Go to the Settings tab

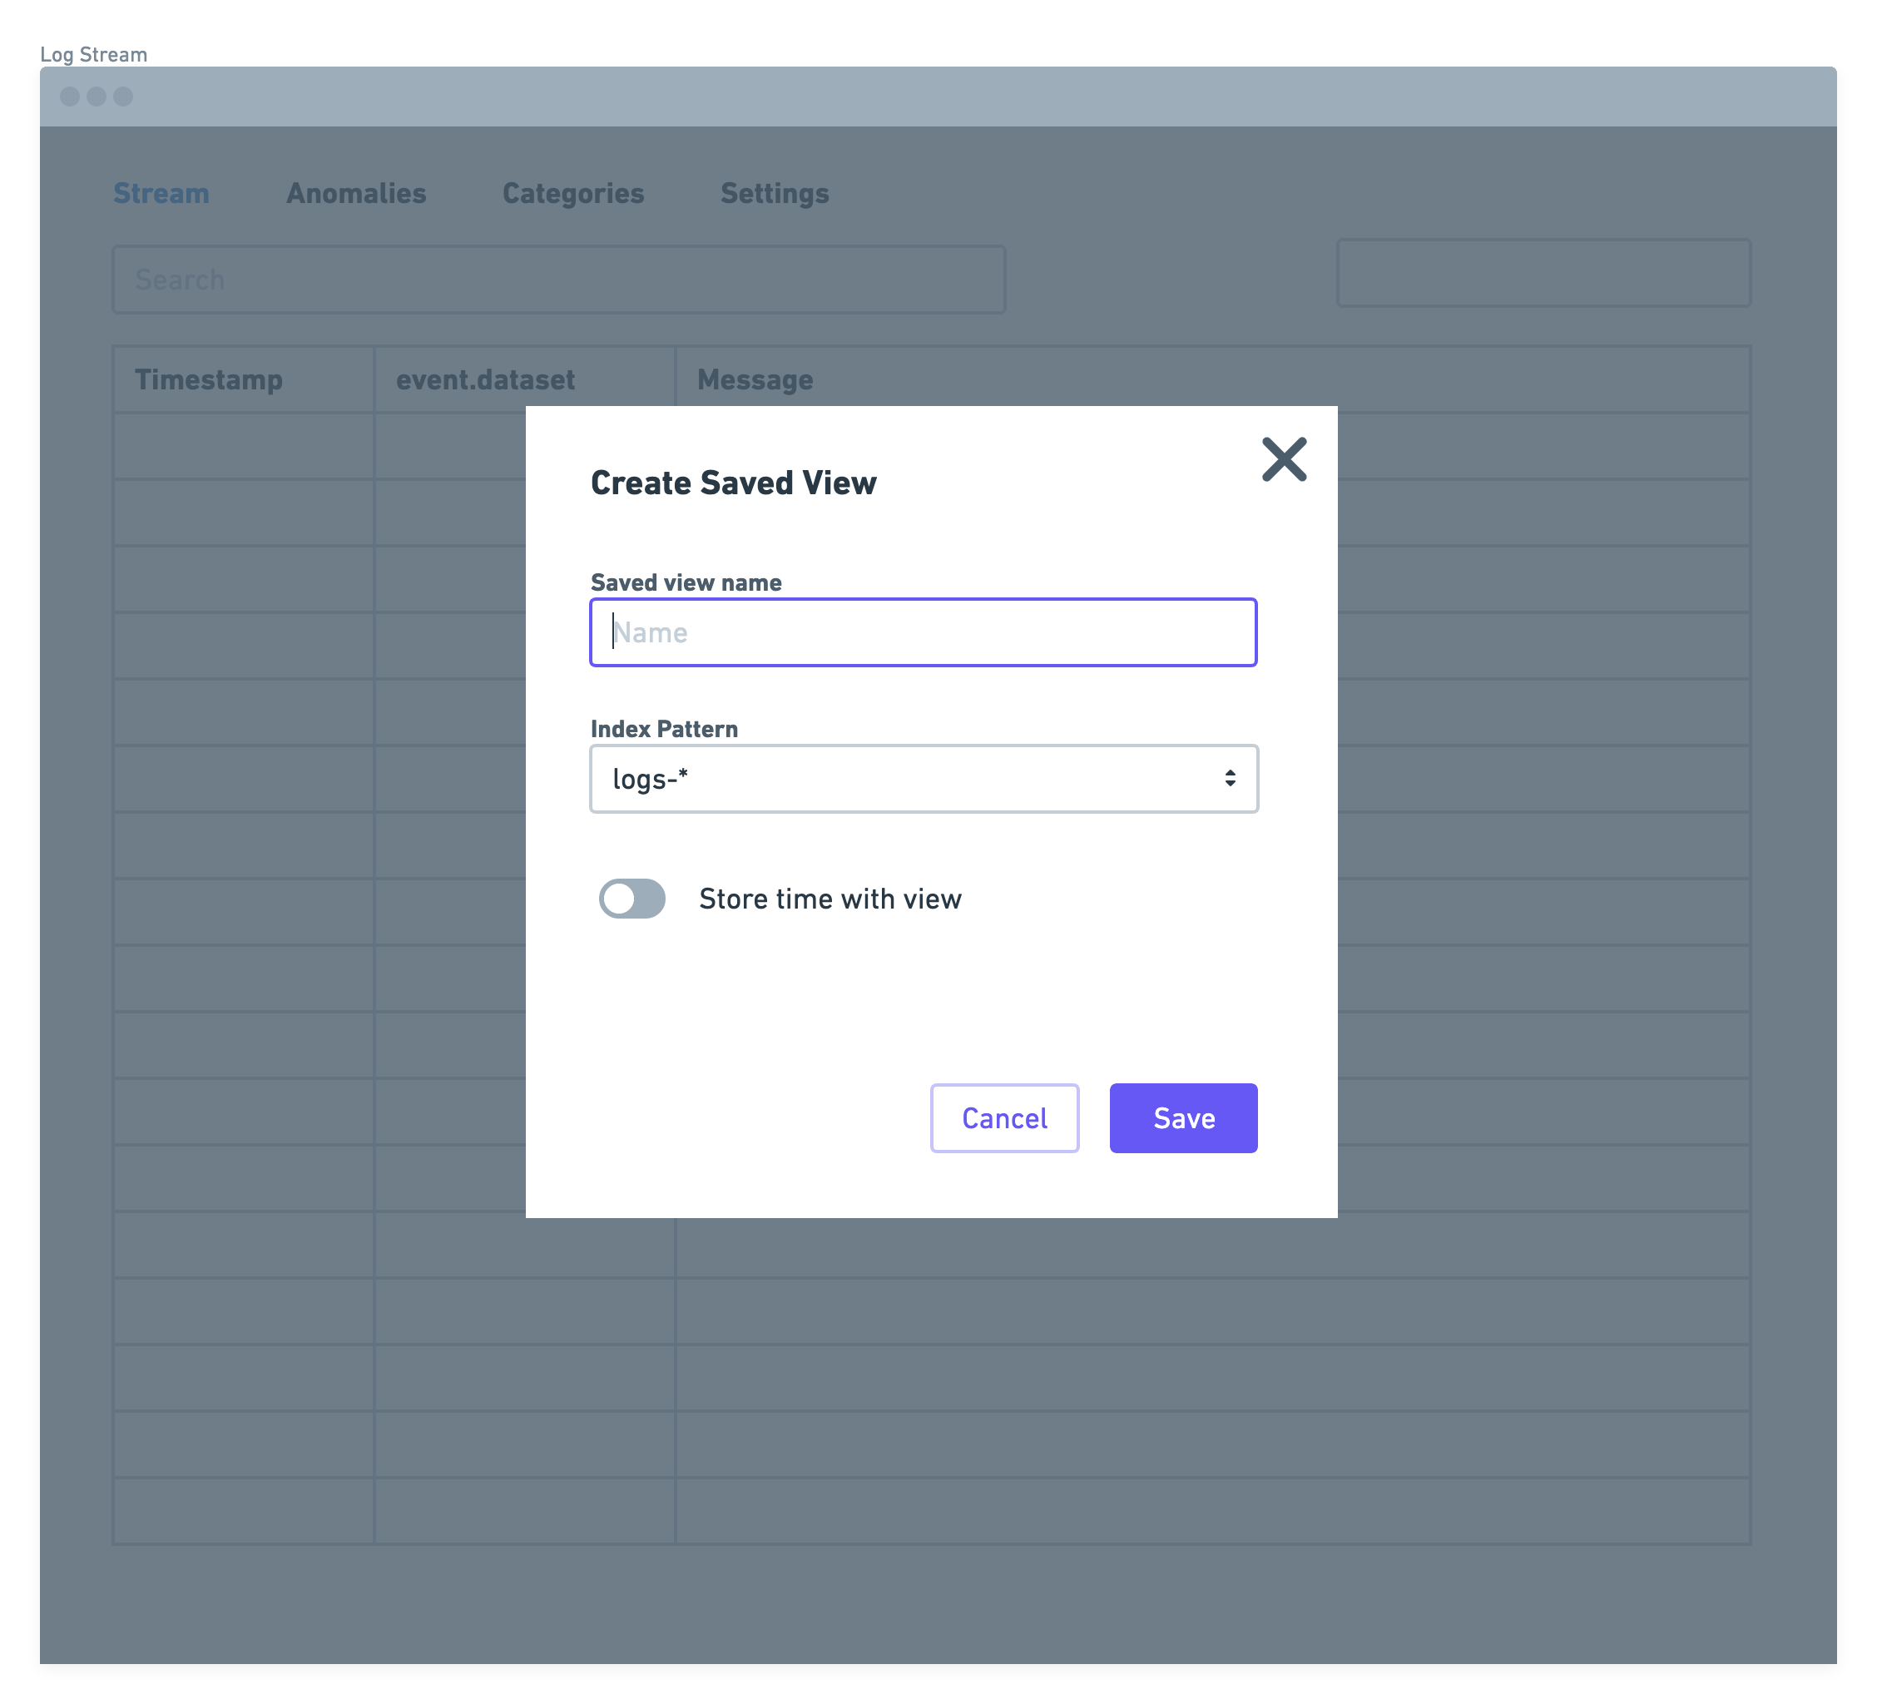[x=775, y=194]
